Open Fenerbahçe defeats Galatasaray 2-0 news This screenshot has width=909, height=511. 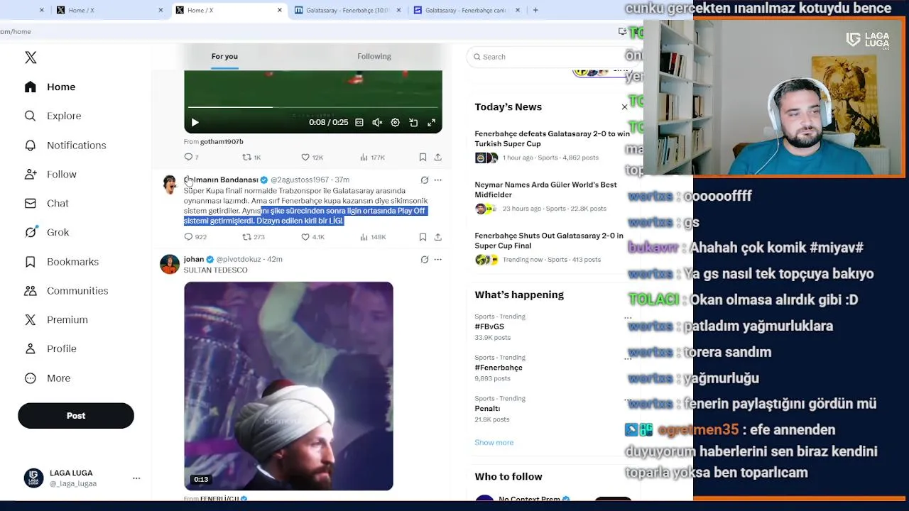point(553,145)
